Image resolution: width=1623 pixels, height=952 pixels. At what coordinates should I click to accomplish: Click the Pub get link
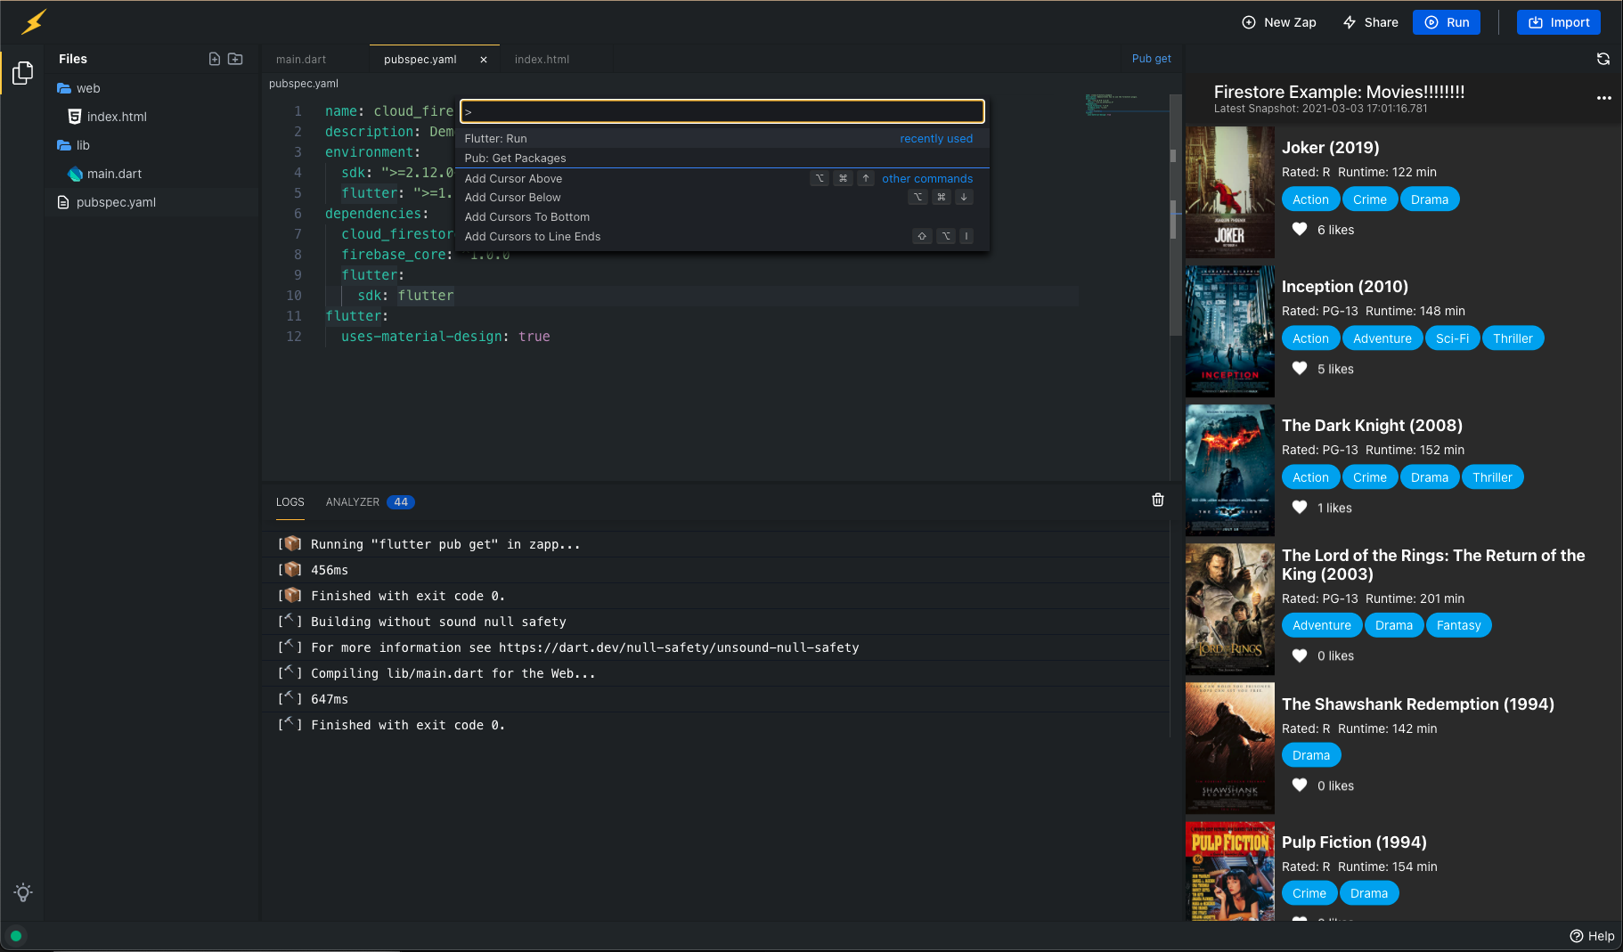tap(1151, 59)
